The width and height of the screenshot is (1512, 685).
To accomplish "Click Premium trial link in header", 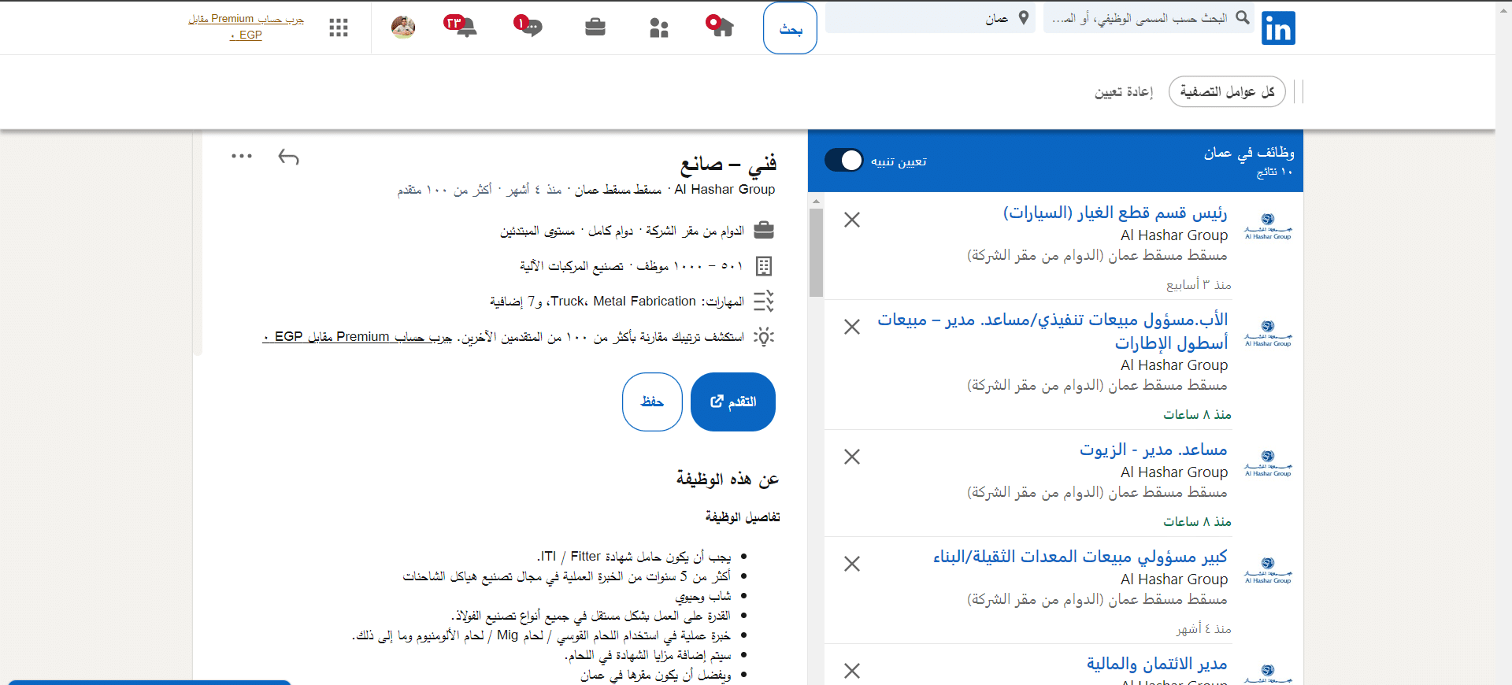I will coord(246,27).
